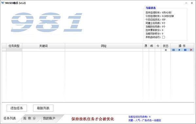This screenshot has width=196, height=124.
Task: Click the save icon in the task row
Action: (173, 50)
